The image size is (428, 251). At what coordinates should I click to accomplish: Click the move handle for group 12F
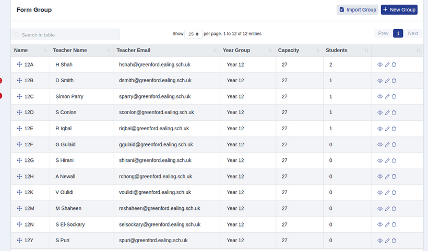click(19, 144)
